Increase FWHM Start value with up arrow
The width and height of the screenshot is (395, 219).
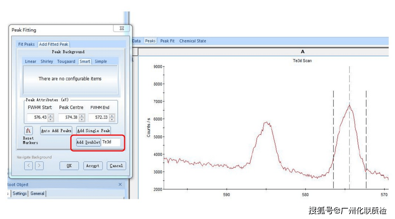point(51,116)
